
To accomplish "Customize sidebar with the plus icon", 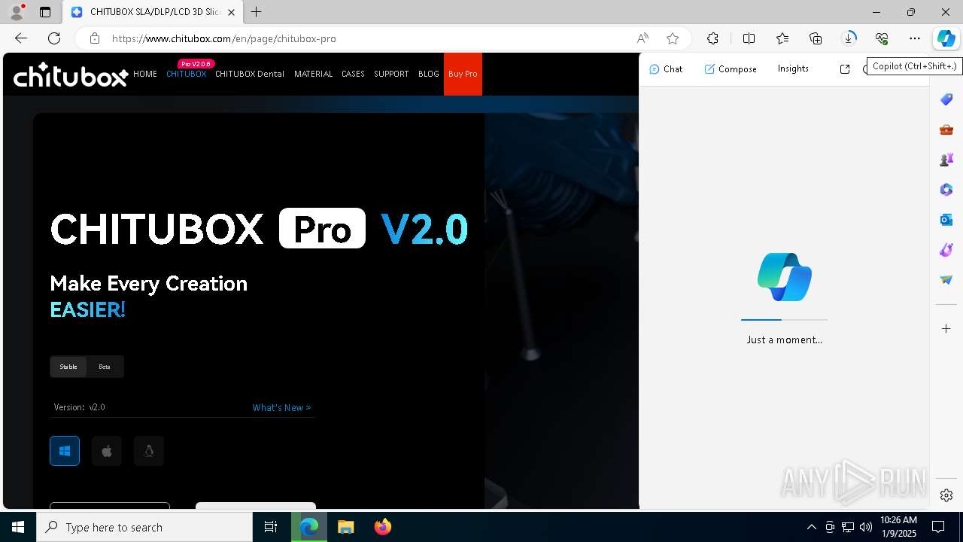I will [946, 328].
